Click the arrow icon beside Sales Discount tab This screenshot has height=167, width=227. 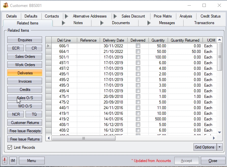115,16
